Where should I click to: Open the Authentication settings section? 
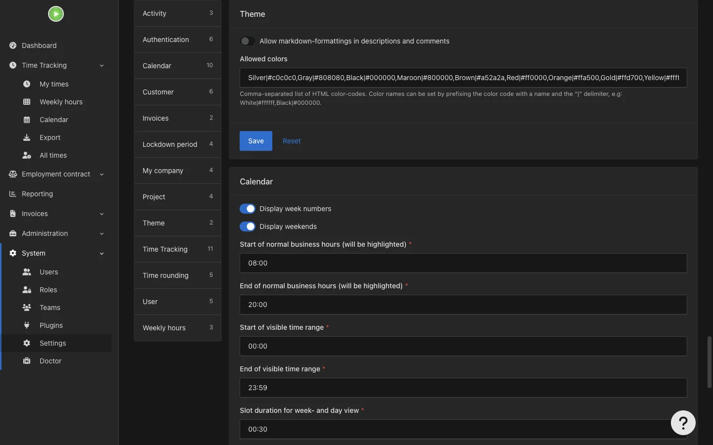point(178,40)
